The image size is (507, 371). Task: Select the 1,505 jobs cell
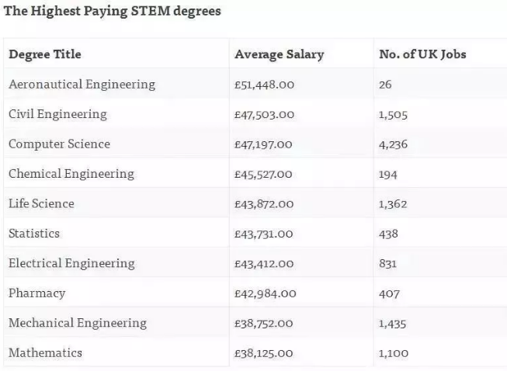point(393,115)
